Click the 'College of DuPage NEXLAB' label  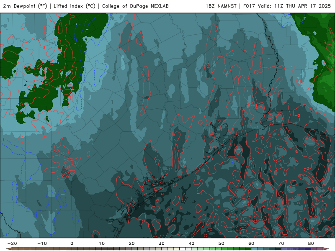[135, 6]
